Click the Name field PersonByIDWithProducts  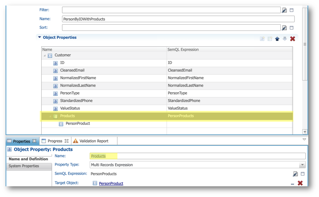[178, 19]
